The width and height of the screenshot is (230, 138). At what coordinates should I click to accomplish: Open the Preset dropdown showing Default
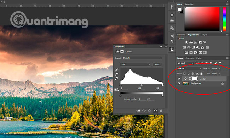click(x=142, y=58)
